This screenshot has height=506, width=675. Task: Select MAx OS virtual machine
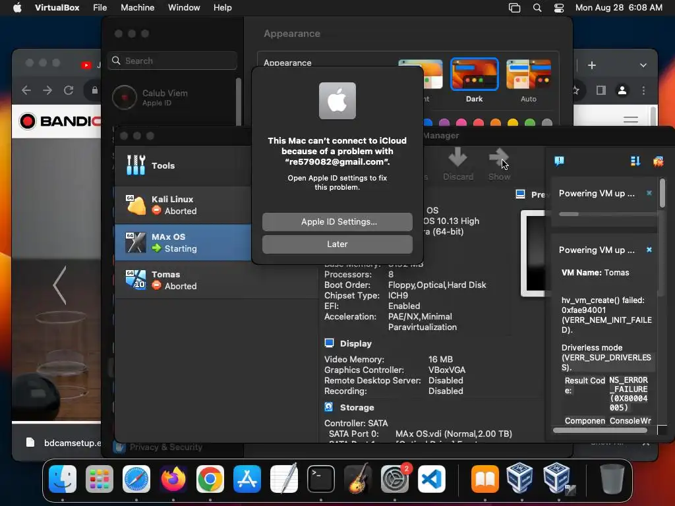coord(184,242)
